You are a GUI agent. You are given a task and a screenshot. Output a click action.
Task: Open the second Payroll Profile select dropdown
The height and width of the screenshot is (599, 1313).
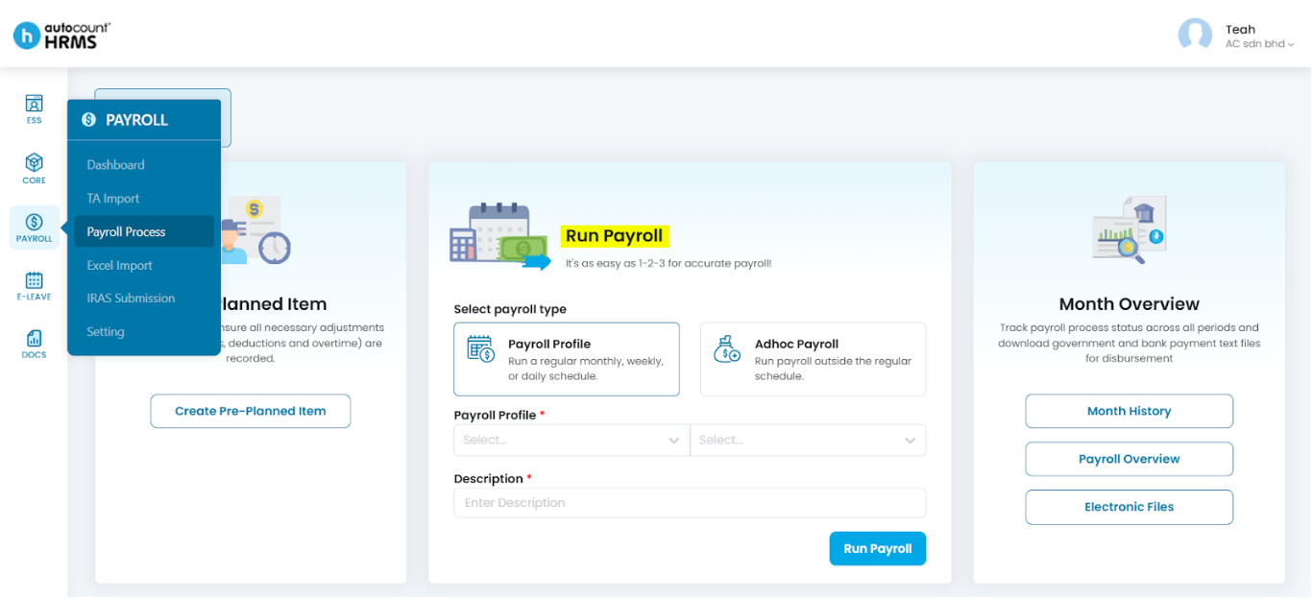point(808,440)
